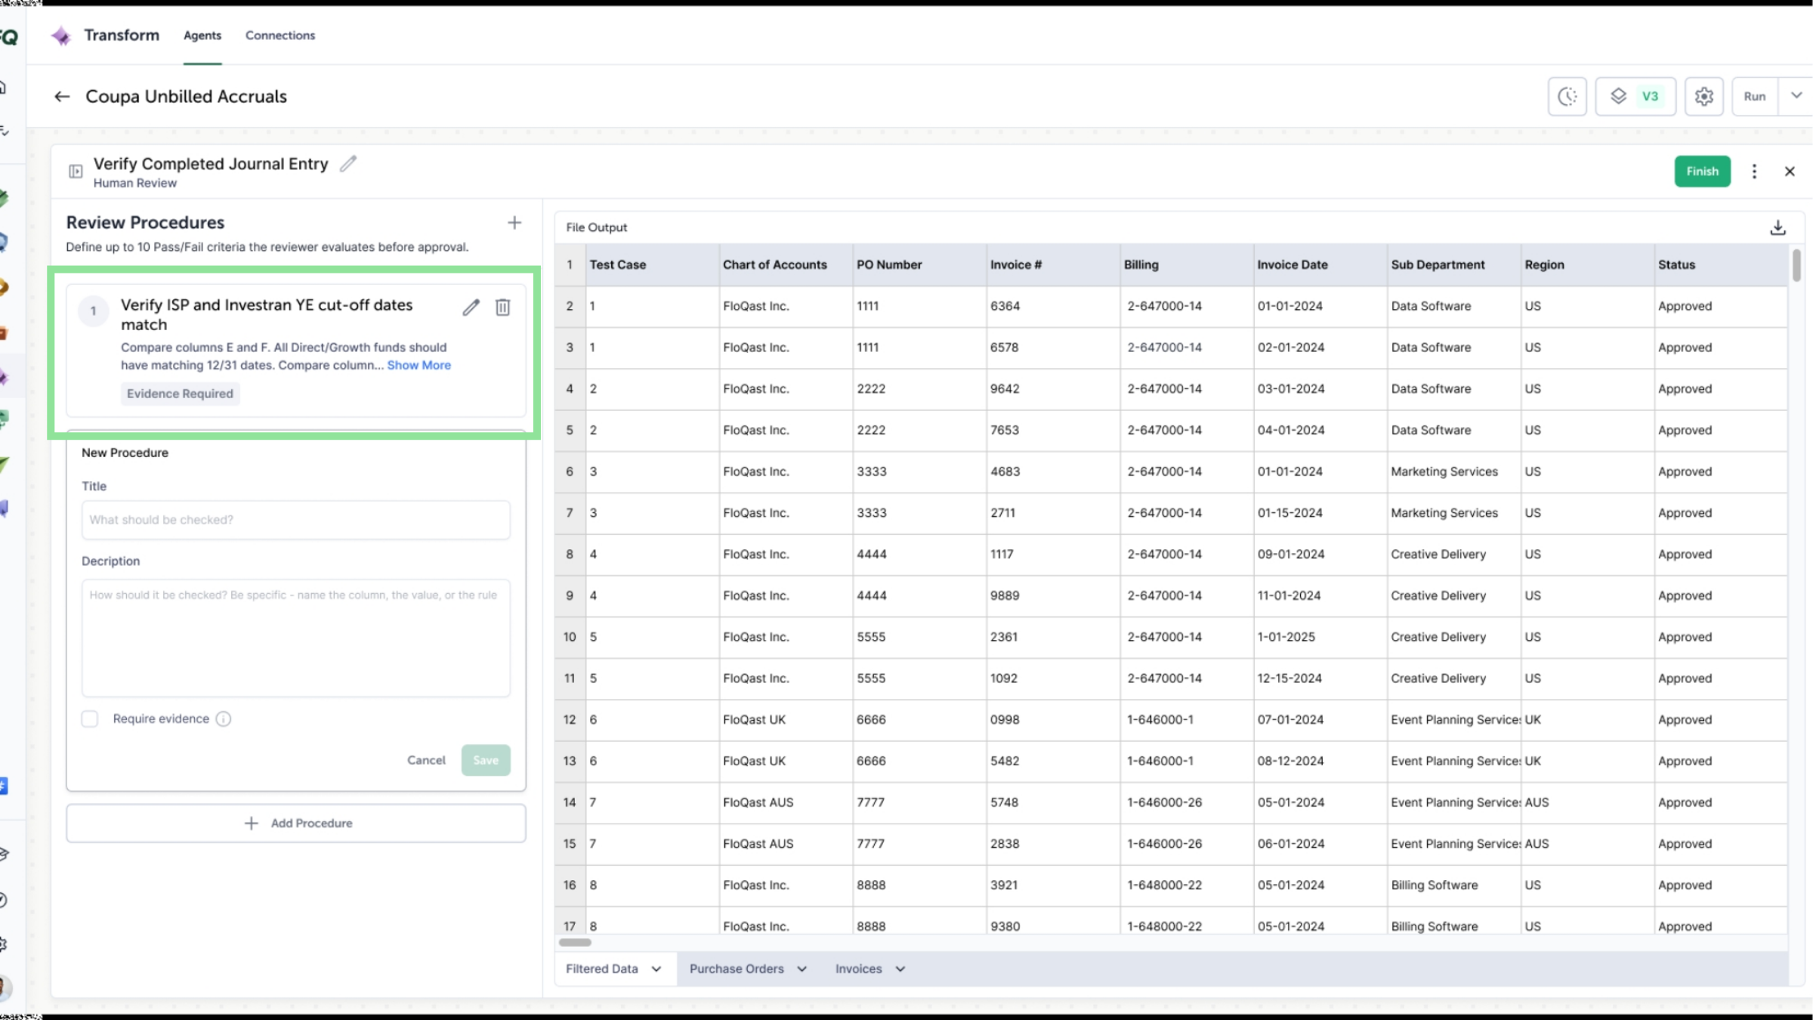This screenshot has width=1813, height=1020.
Task: Delete the ISP and Investran procedure
Action: pyautogui.click(x=502, y=307)
